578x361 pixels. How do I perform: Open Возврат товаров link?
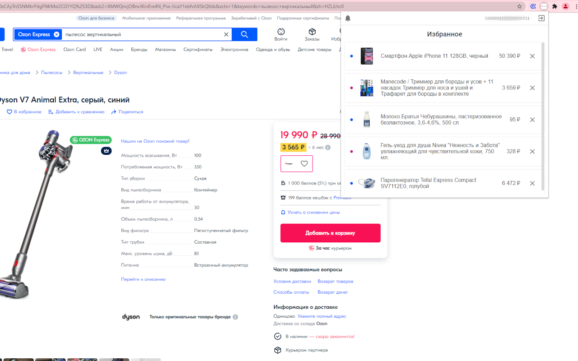coord(336,281)
